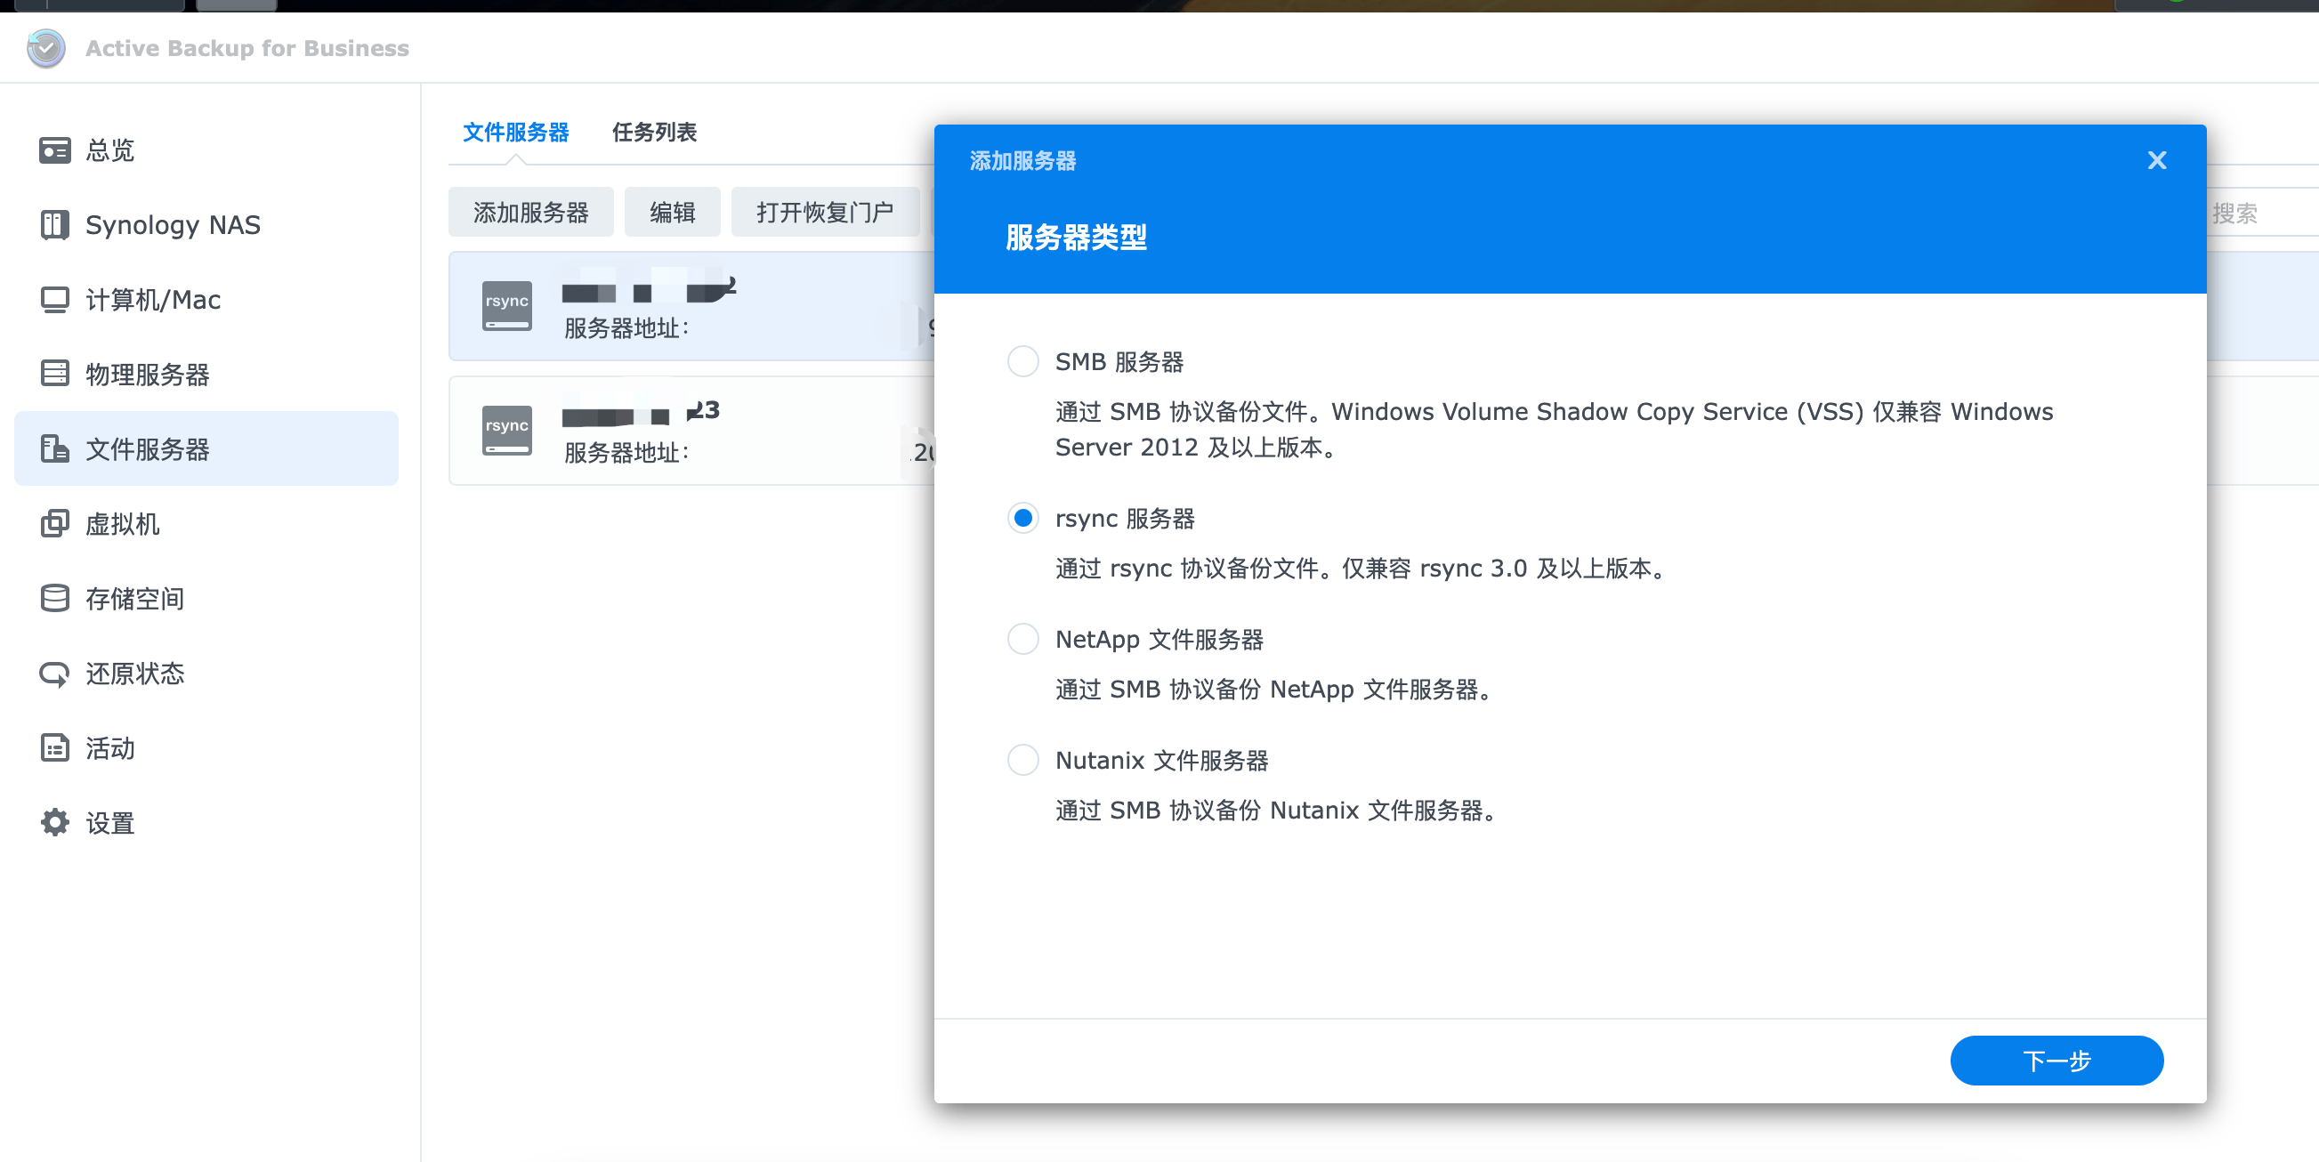Click text 通过 SMB 协议备份 NetApp 文件服务器。
The image size is (2319, 1162).
(1273, 690)
